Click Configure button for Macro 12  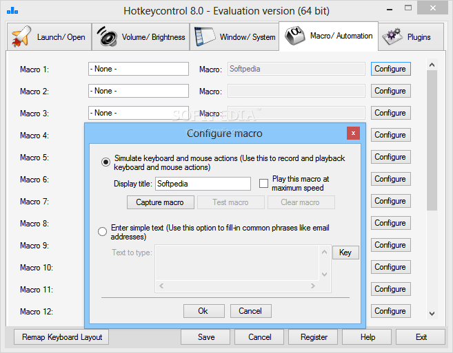390,311
